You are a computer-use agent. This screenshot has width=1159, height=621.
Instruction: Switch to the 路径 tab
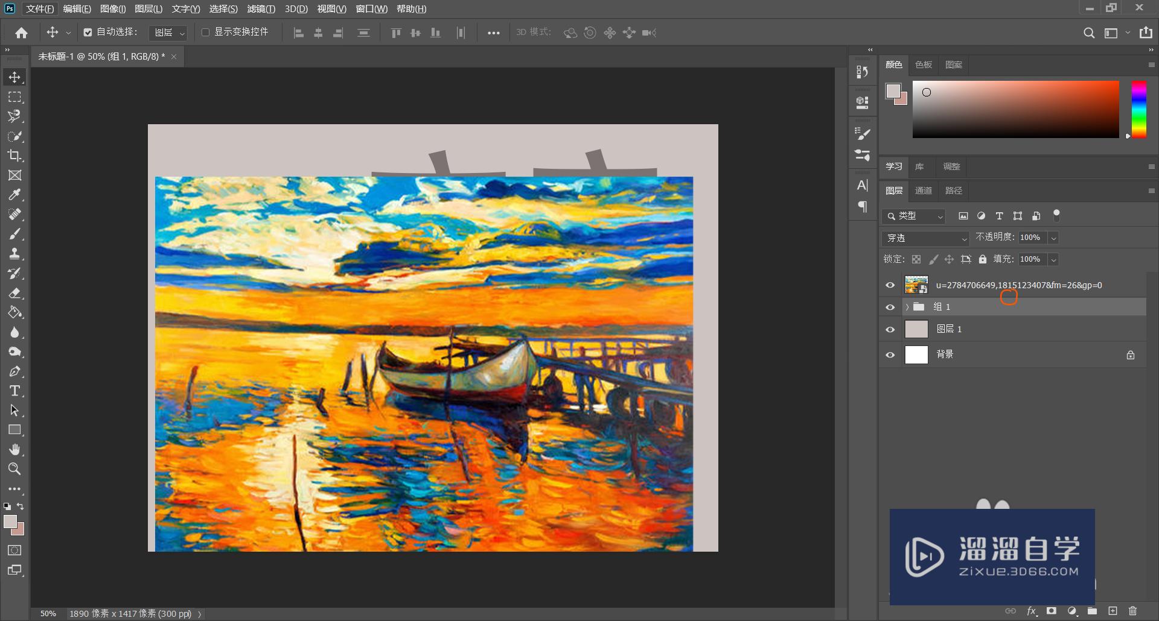[x=954, y=191]
